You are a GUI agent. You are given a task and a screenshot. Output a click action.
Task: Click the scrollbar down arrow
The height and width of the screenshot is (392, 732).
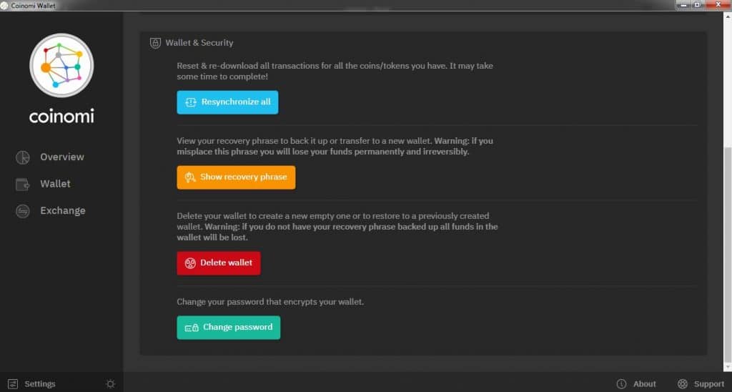point(727,367)
